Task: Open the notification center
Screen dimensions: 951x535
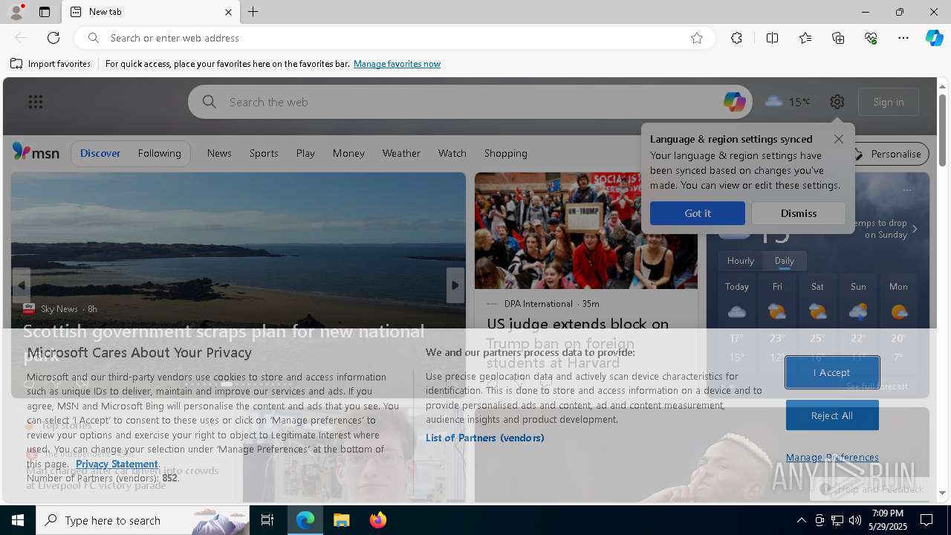Action: 926,520
